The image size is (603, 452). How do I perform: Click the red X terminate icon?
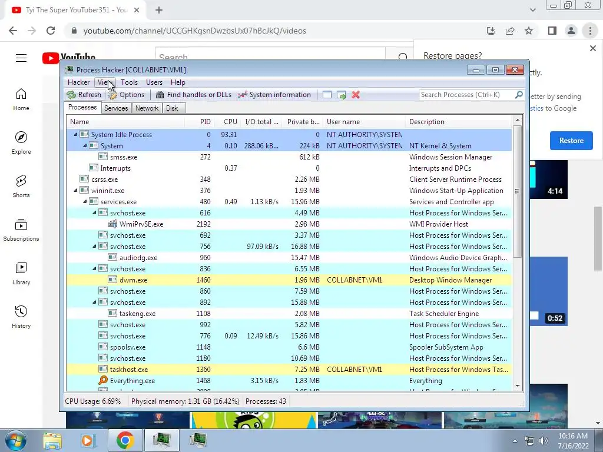coord(356,95)
